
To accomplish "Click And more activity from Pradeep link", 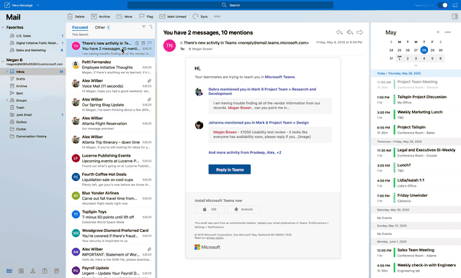I will tap(245, 152).
